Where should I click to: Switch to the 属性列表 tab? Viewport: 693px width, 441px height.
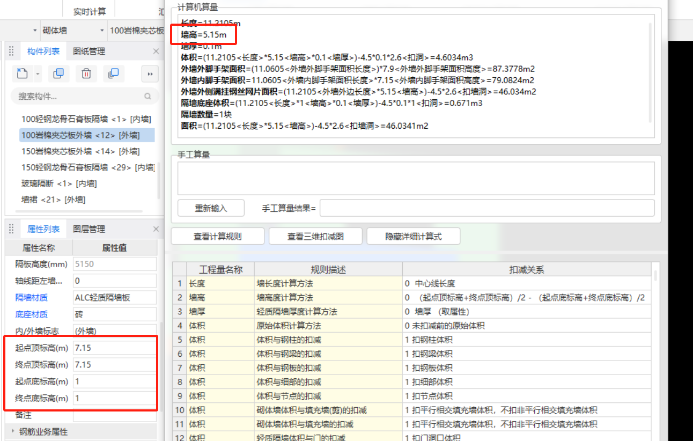[43, 229]
